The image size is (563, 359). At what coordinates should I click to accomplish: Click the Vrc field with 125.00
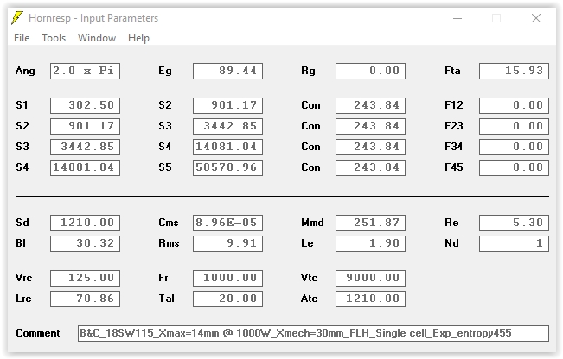[x=85, y=278]
